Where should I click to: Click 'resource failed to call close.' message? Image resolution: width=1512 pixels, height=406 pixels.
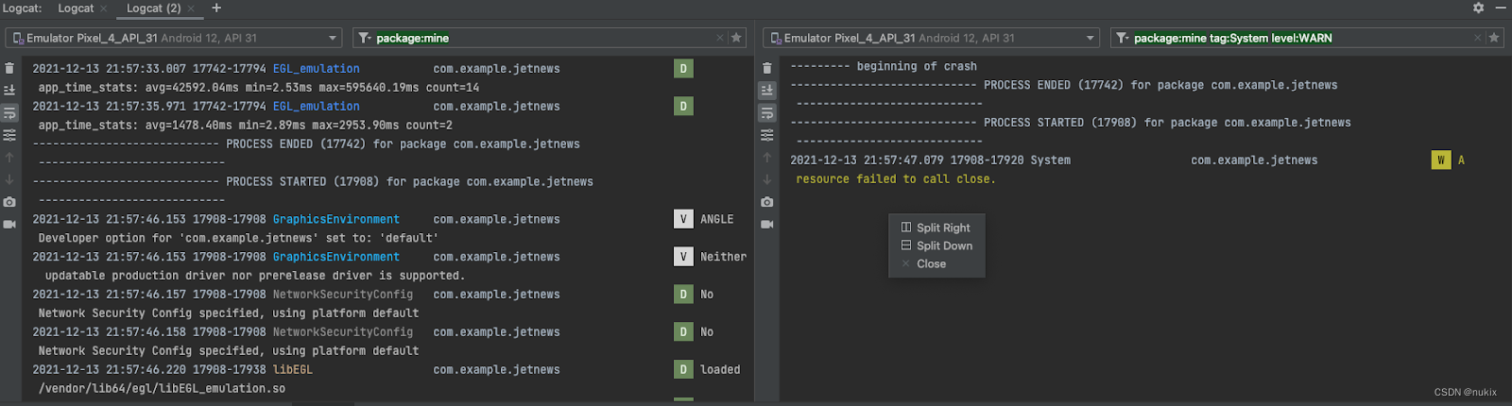895,179
